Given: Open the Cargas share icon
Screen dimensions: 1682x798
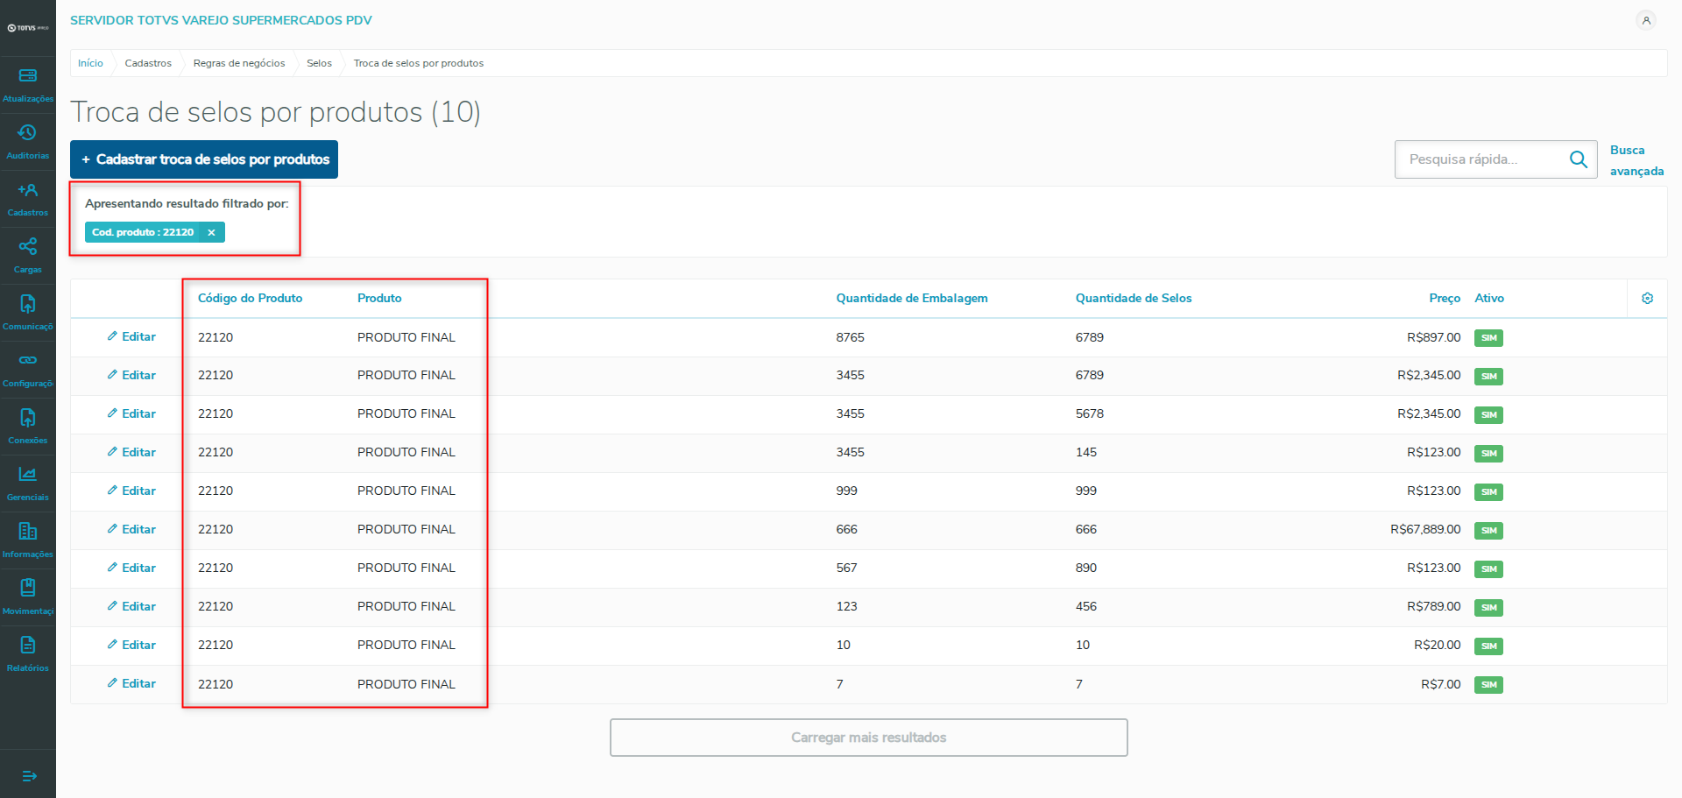Looking at the screenshot, I should point(27,247).
